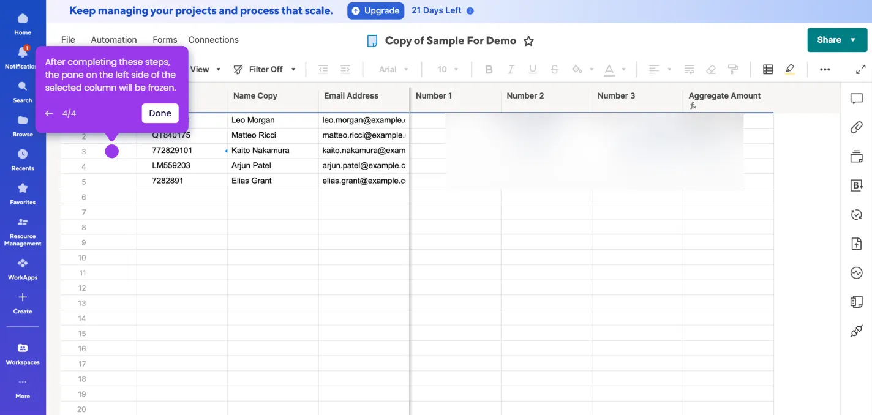Toggle italic formatting
Image resolution: width=872 pixels, height=415 pixels.
tap(511, 69)
